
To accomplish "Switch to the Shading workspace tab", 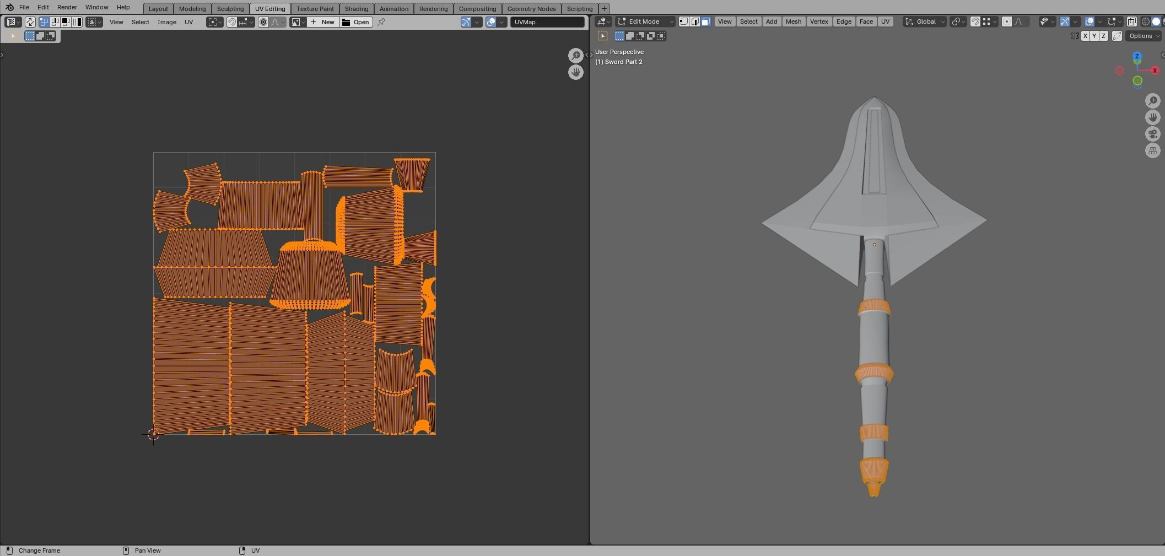I will (x=357, y=9).
